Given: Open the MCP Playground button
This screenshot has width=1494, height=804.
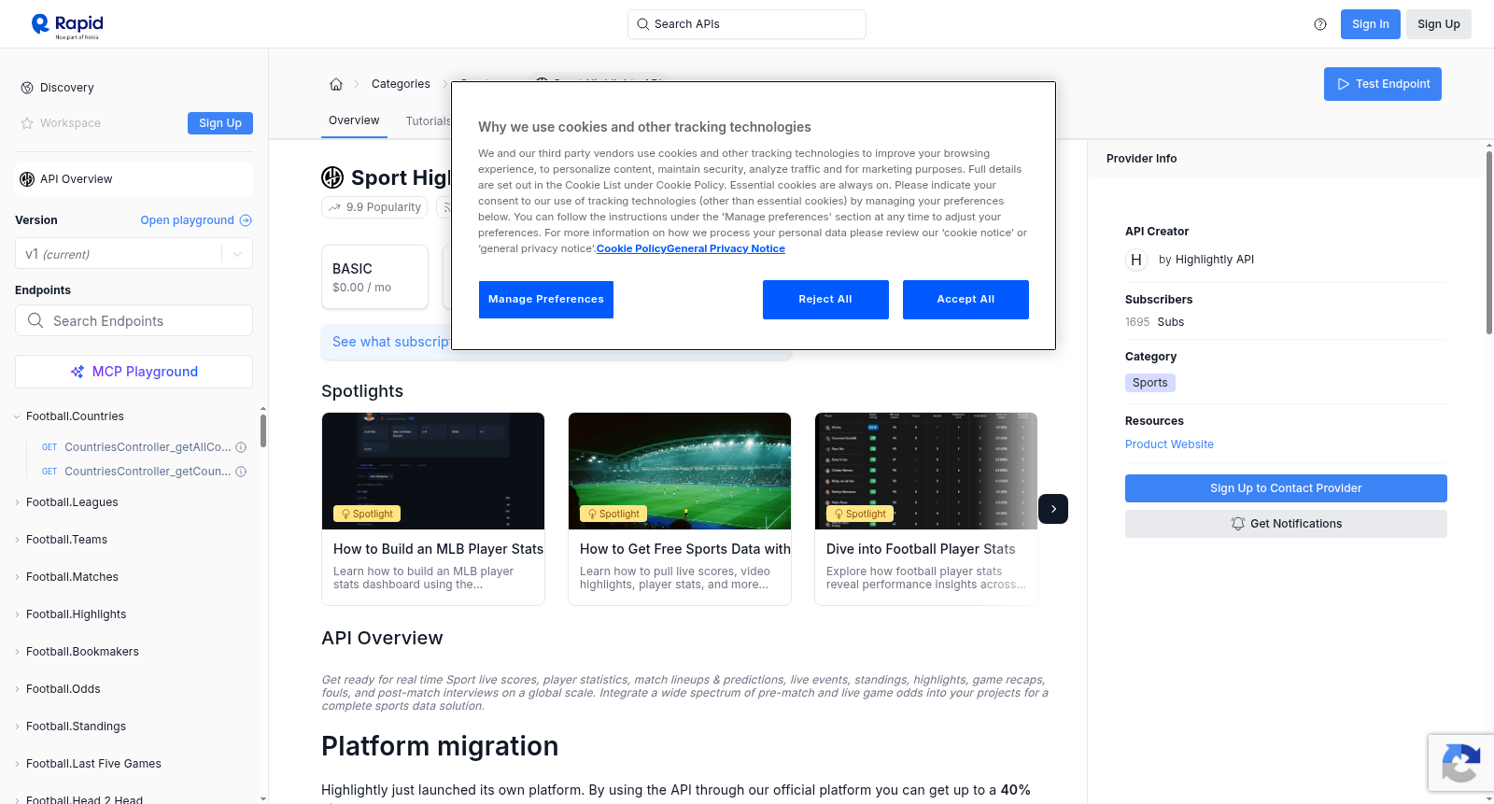Looking at the screenshot, I should tap(134, 372).
